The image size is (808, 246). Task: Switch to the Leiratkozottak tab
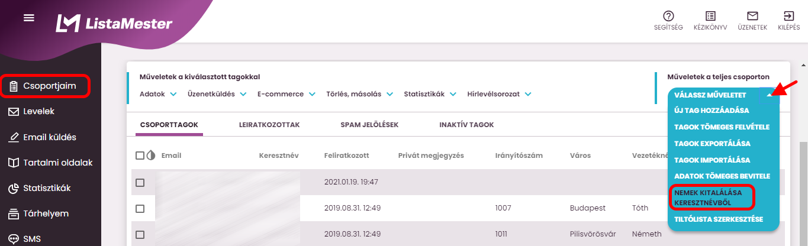point(269,125)
